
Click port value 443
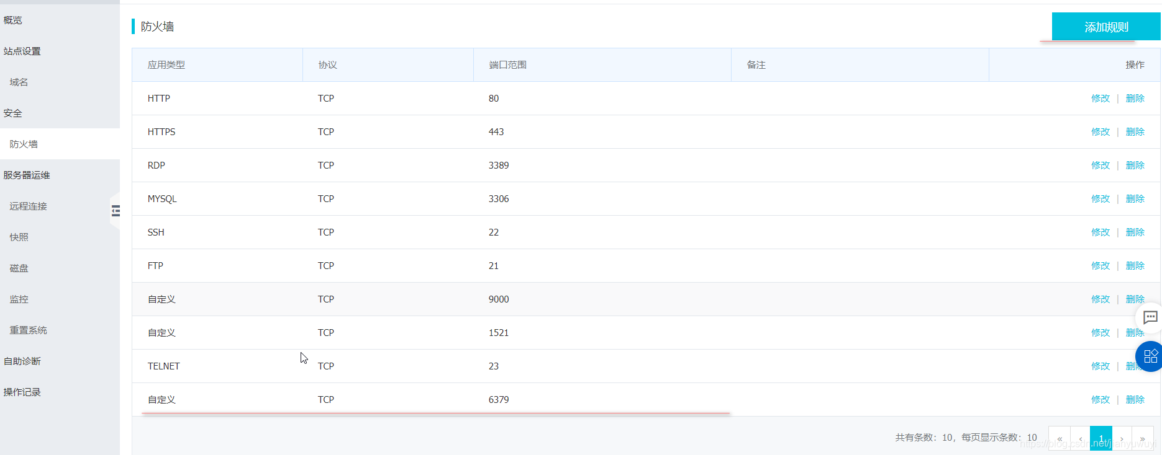coord(496,131)
